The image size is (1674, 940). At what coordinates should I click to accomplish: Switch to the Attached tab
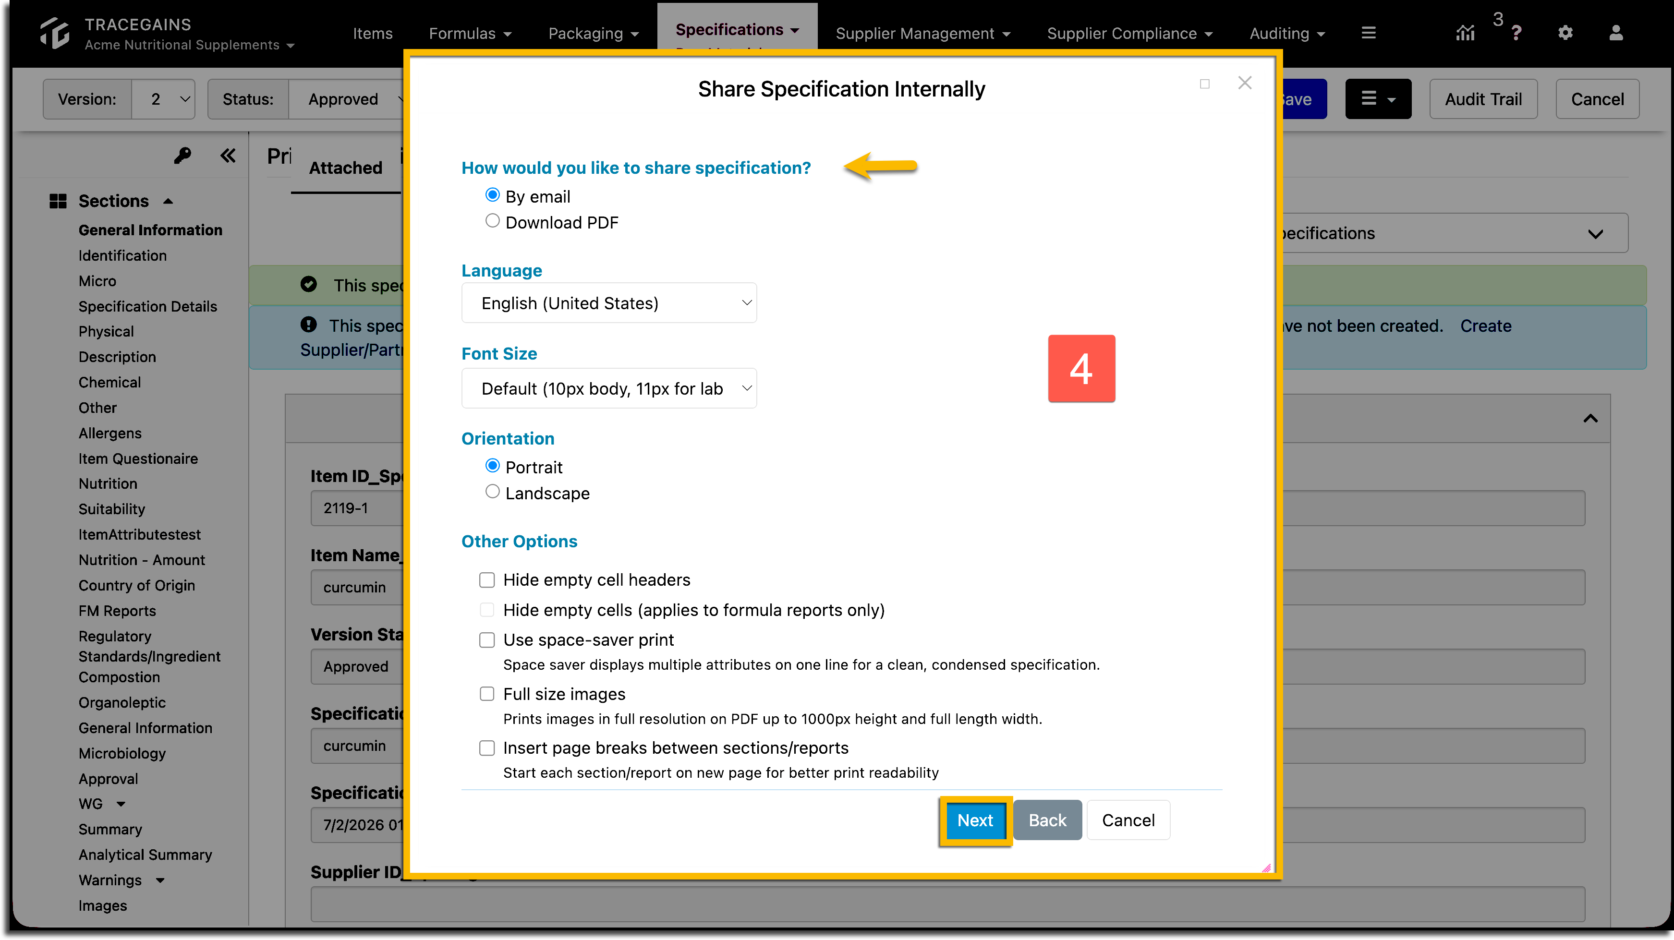(346, 168)
